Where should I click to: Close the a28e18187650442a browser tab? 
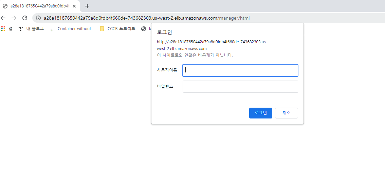[74, 6]
